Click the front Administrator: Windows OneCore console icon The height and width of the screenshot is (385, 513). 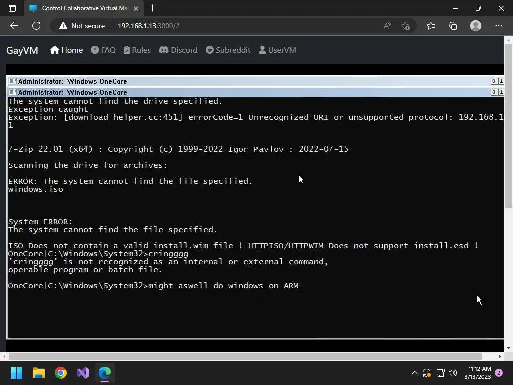(13, 92)
